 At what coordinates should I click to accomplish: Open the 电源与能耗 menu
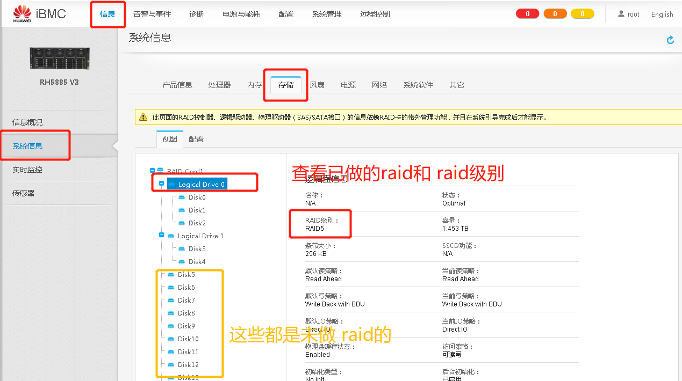[x=241, y=14]
